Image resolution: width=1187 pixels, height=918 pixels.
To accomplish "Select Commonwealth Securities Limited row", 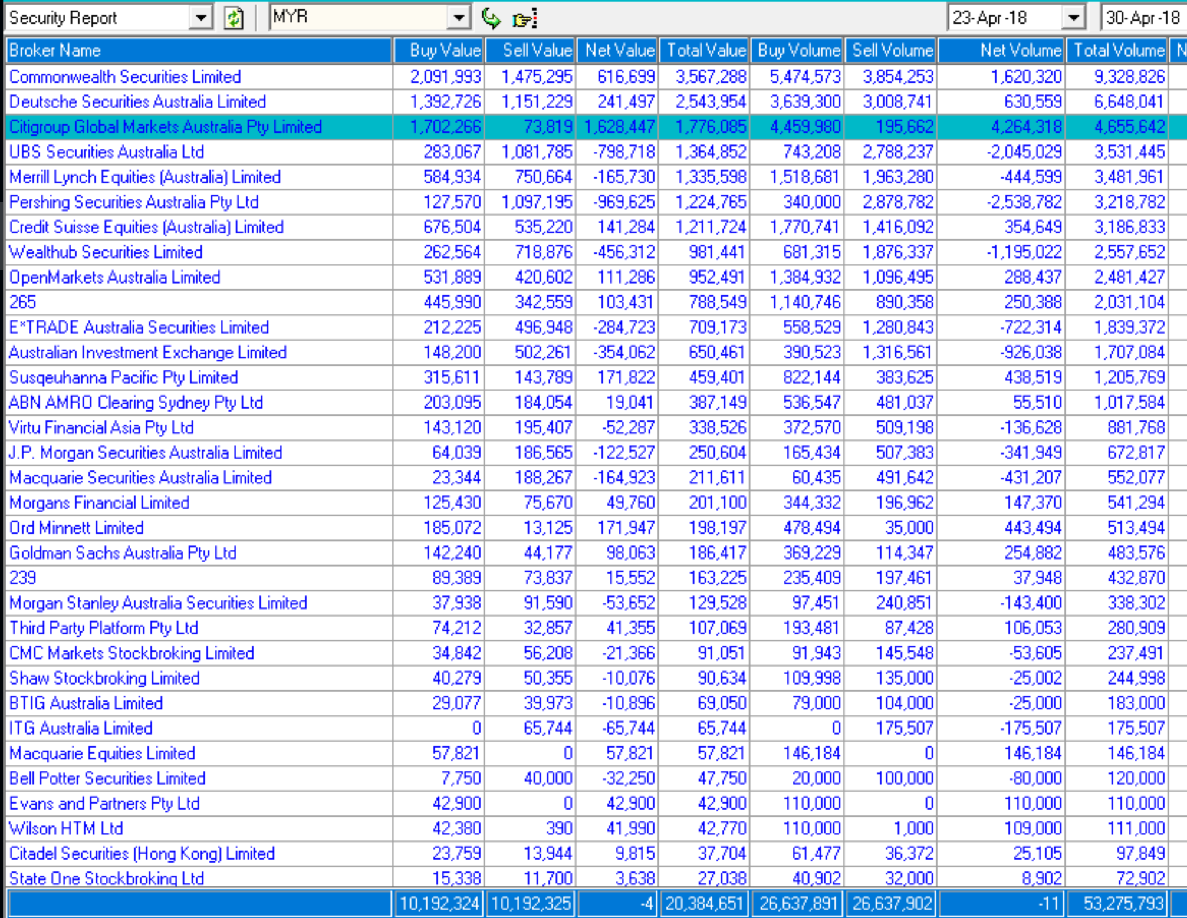I will tap(596, 77).
